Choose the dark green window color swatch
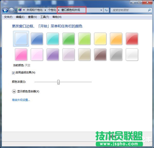 [69, 39]
